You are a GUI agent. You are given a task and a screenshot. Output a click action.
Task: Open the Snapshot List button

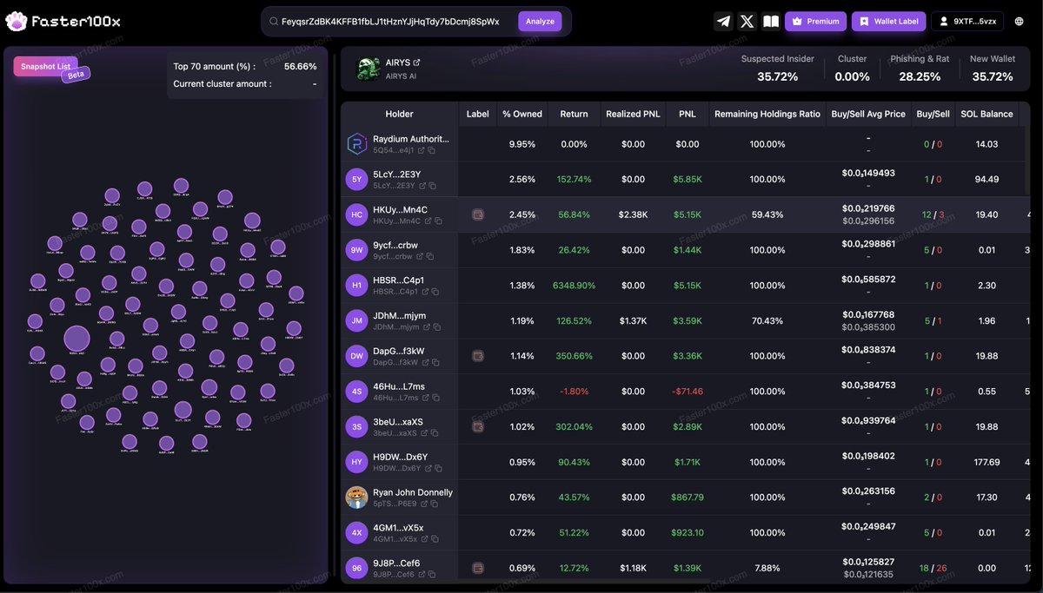[x=45, y=67]
